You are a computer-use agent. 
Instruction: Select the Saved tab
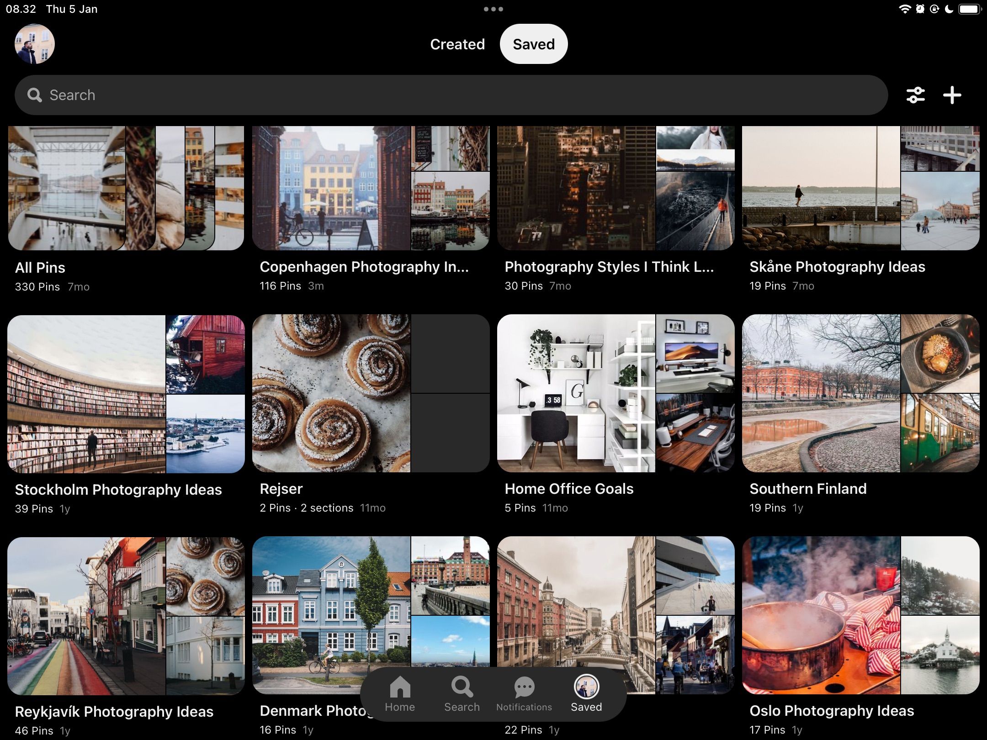[x=534, y=44]
